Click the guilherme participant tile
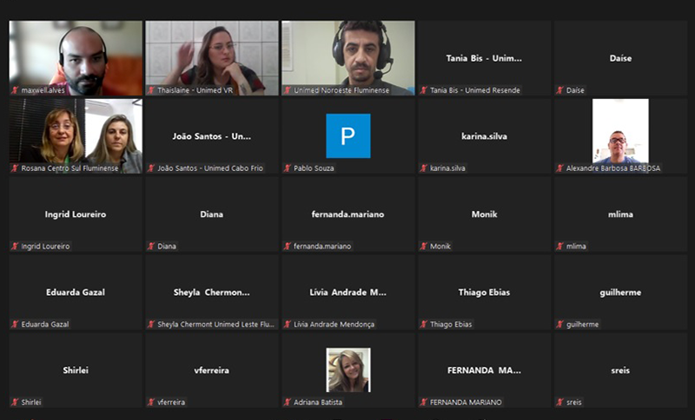This screenshot has width=695, height=420. click(x=620, y=292)
